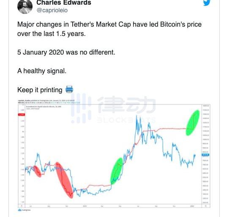Screen dimensions: 227x217
Task: Click the Twitter bird logo
Action: click(x=207, y=3)
